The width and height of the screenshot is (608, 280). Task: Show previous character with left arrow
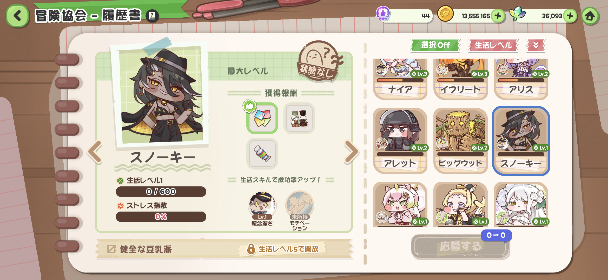(95, 152)
